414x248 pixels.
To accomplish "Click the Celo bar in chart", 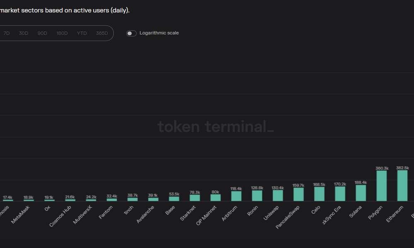I will [x=319, y=194].
